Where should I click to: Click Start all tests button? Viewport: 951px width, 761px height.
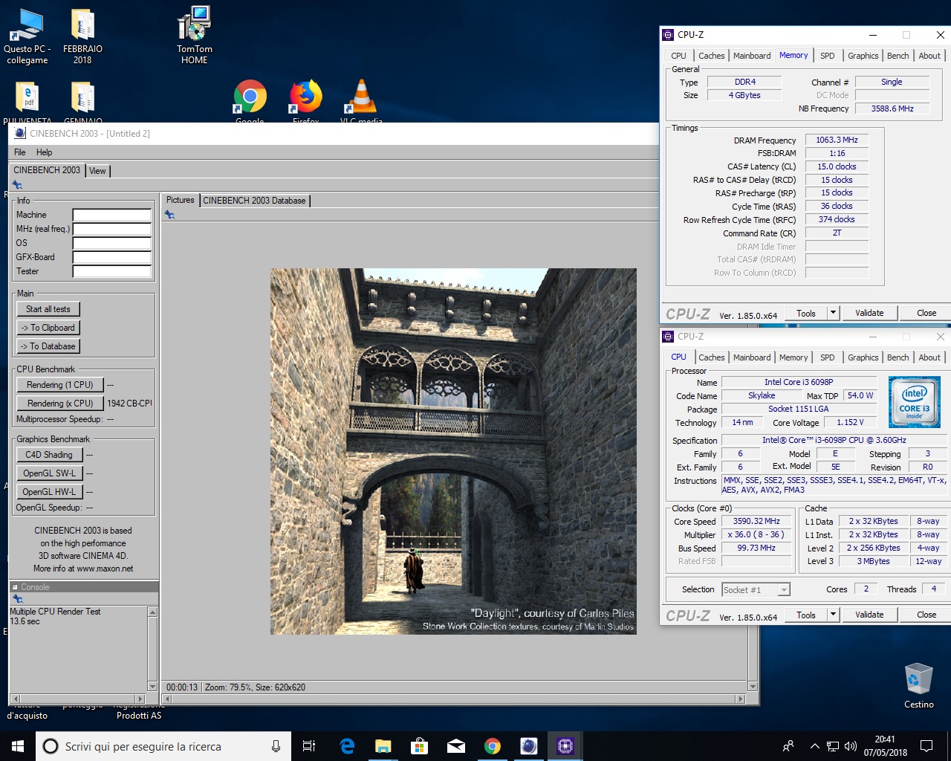pyautogui.click(x=48, y=309)
